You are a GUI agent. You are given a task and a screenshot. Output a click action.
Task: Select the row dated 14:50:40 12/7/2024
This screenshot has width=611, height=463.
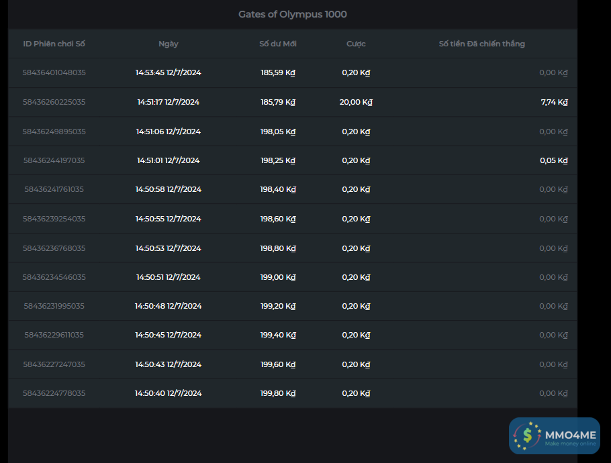point(169,393)
